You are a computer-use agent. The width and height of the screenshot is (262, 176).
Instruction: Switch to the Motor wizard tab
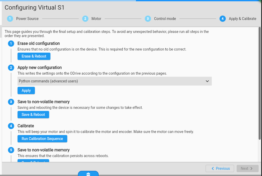coord(96,19)
